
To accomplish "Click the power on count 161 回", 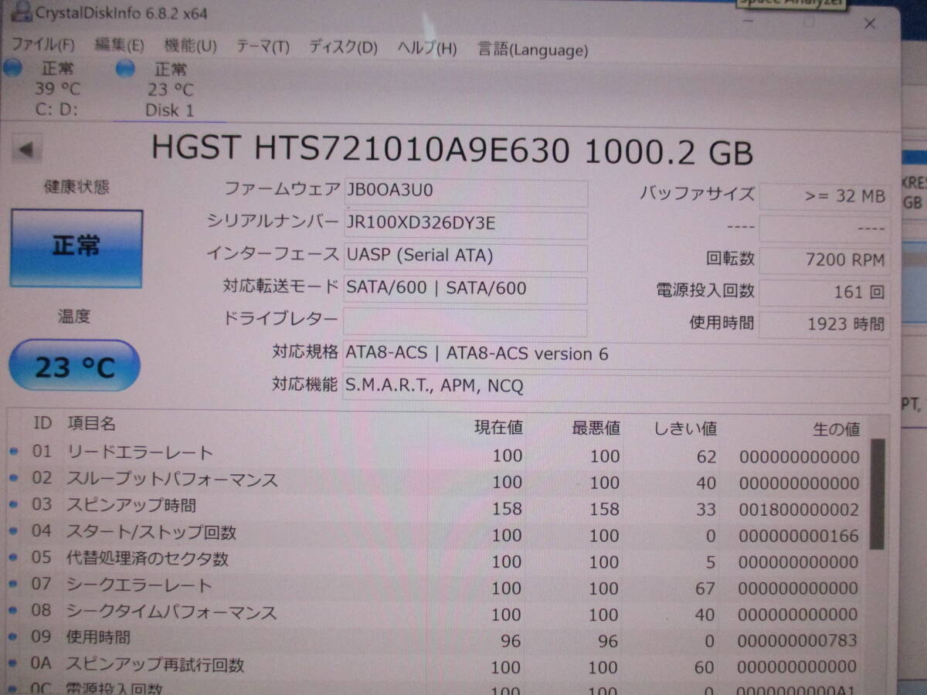I will (x=824, y=292).
